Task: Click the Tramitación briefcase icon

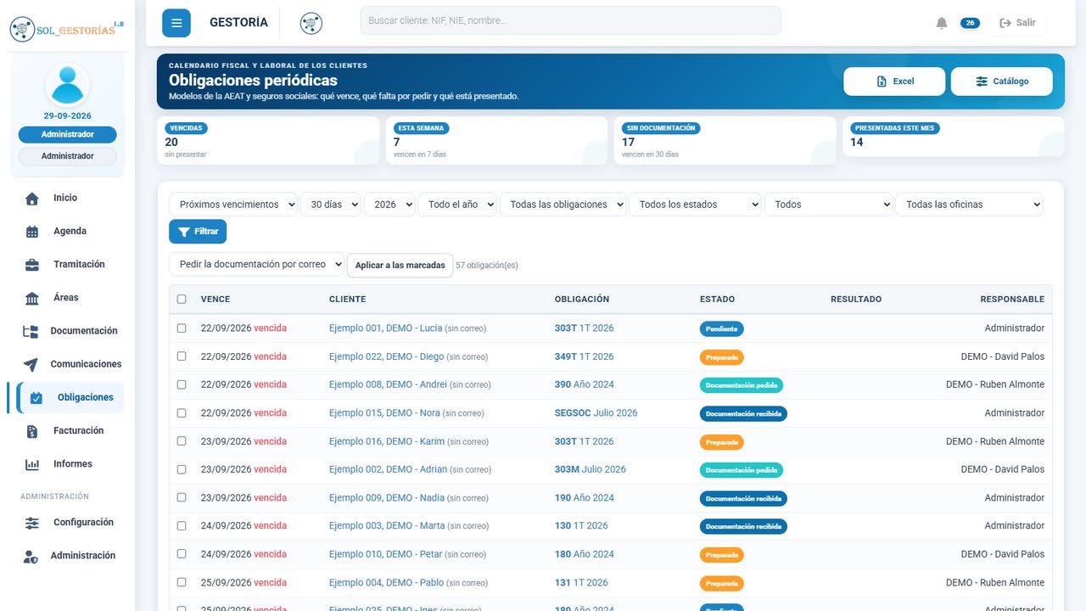Action: (x=32, y=265)
